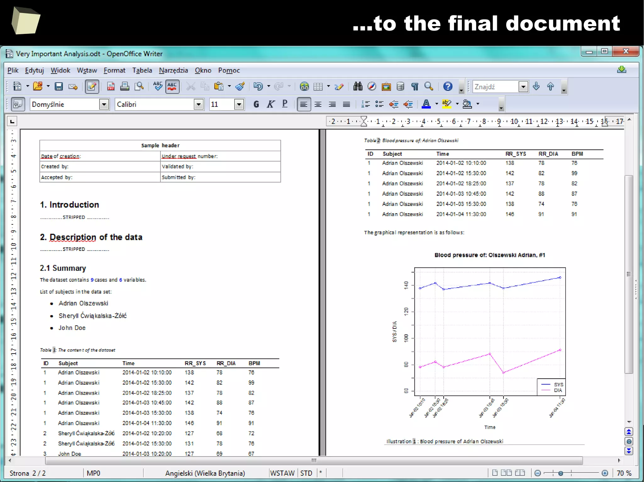The height and width of the screenshot is (482, 644).
Task: Expand the Calibri font name dropdown
Action: 199,104
